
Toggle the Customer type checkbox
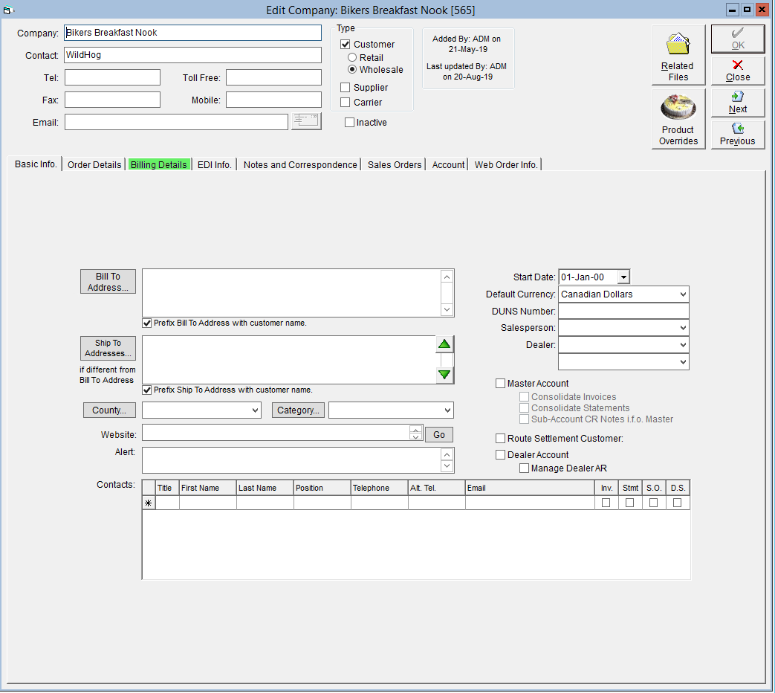point(346,44)
